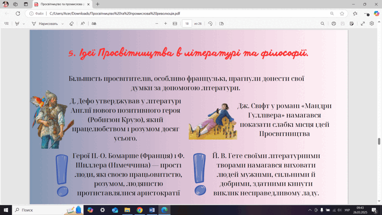This screenshot has height=215, width=382.
Task: Save the PDF
Action: [x=343, y=24]
